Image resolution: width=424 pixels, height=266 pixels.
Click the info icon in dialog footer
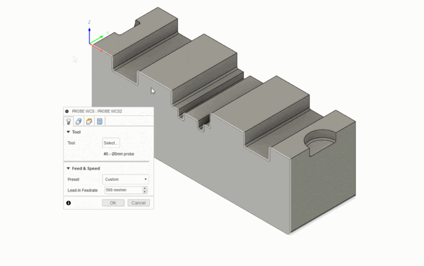[68, 203]
